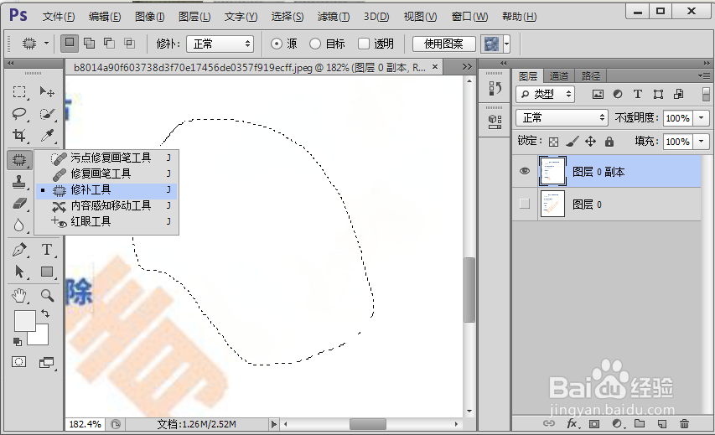Select the Eraser tool
715x435 pixels.
(x=19, y=204)
